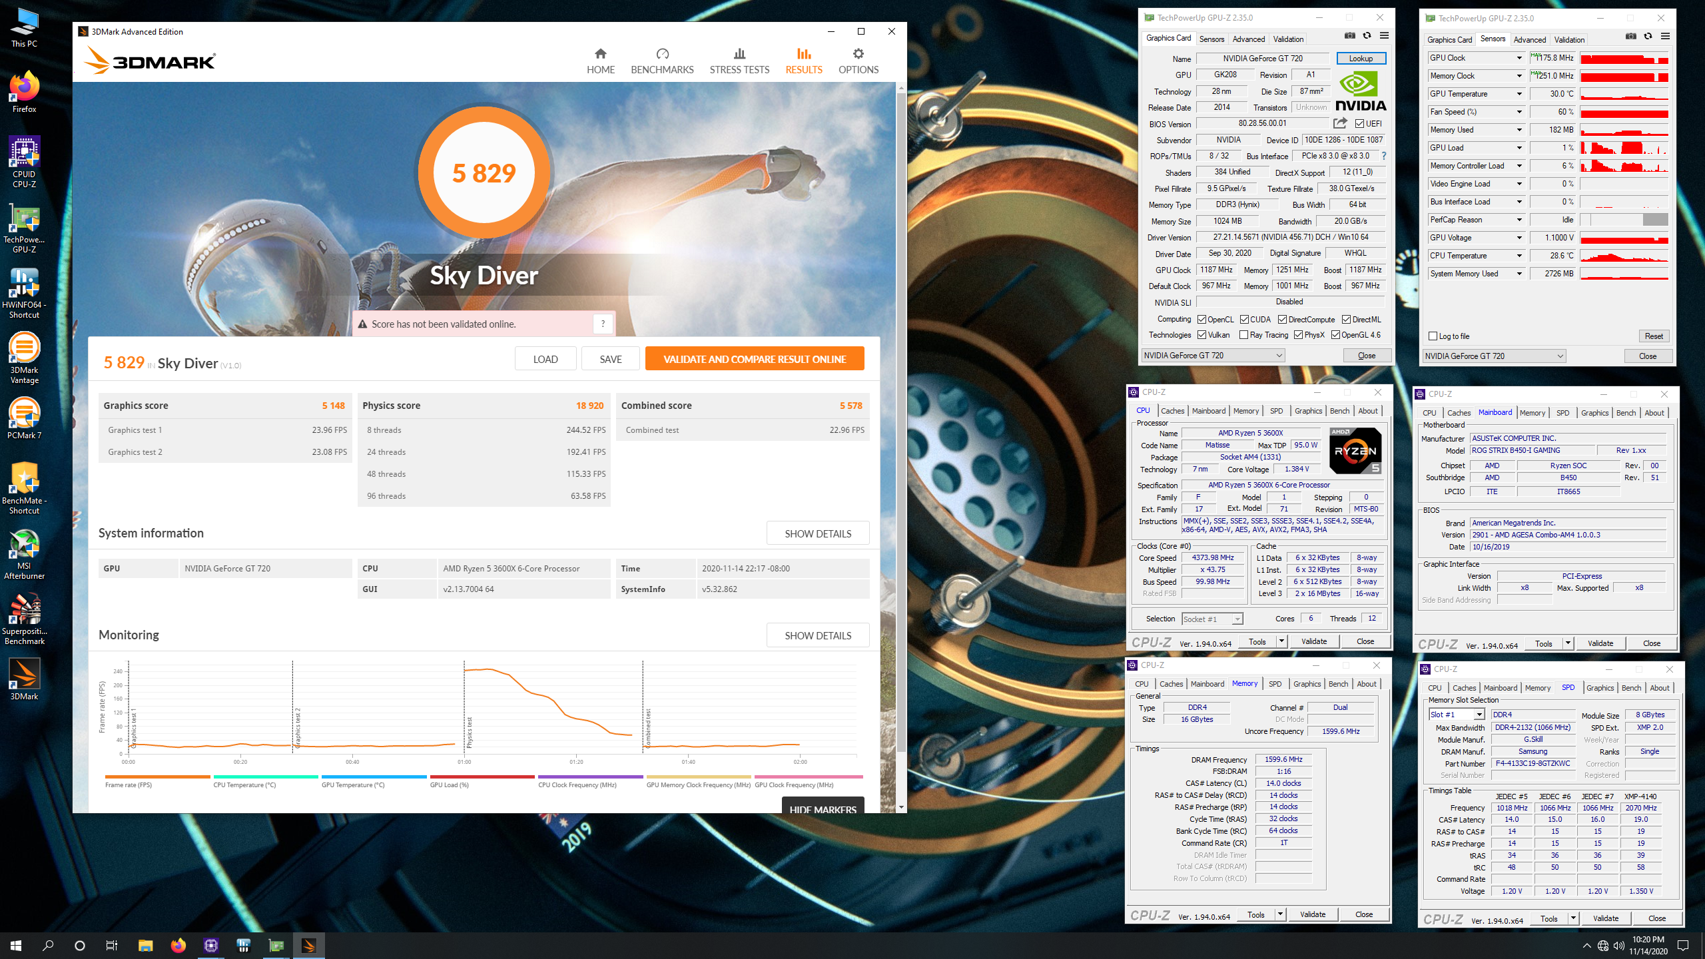Open Caches tab in CPU-Z CPU window
Screen dimensions: 1705x959
1172,411
